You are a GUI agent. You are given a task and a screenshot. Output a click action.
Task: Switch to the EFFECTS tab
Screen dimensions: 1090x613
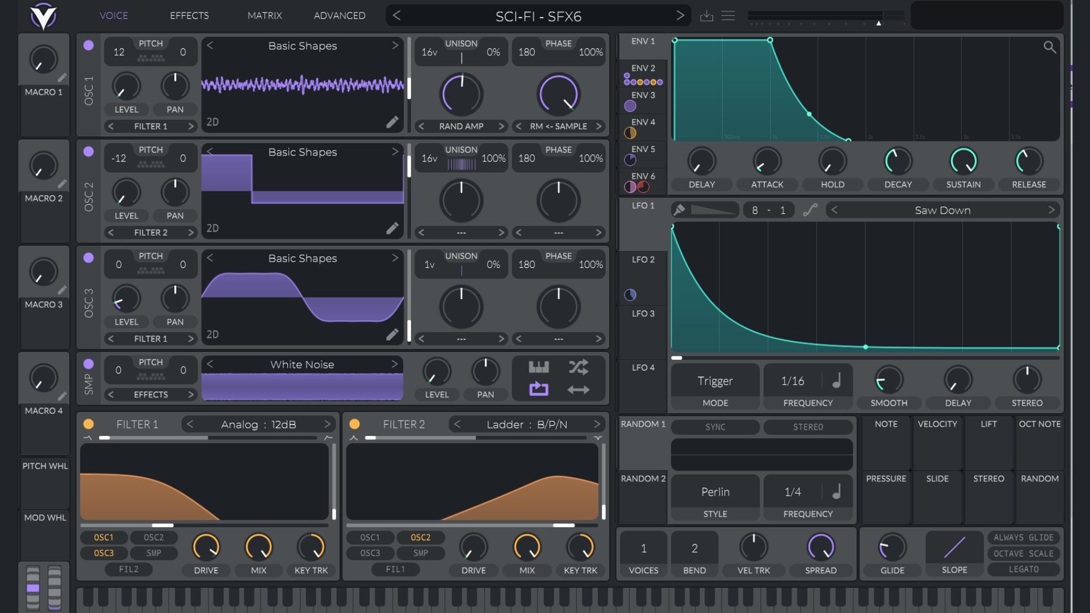(x=189, y=16)
